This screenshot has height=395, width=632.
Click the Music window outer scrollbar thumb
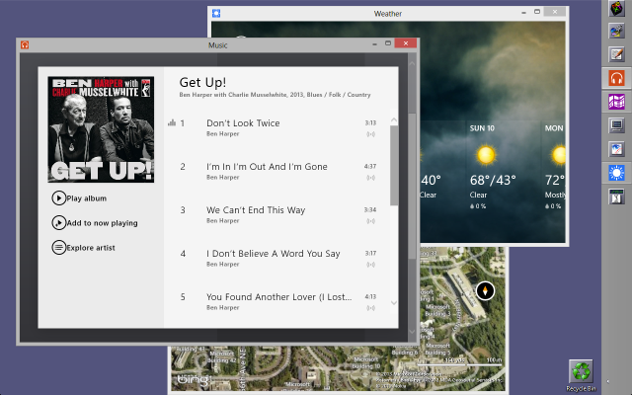pyautogui.click(x=412, y=186)
